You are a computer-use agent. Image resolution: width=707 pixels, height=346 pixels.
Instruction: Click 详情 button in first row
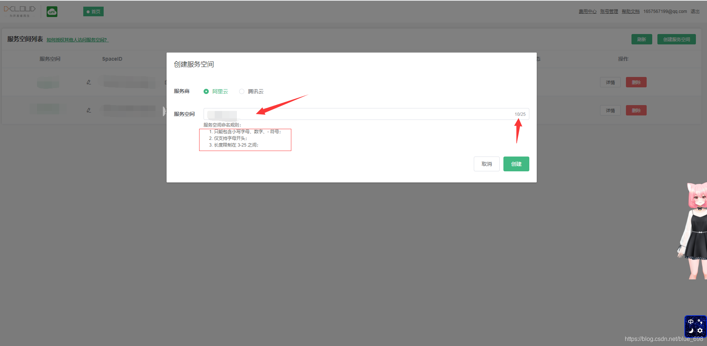pyautogui.click(x=610, y=82)
